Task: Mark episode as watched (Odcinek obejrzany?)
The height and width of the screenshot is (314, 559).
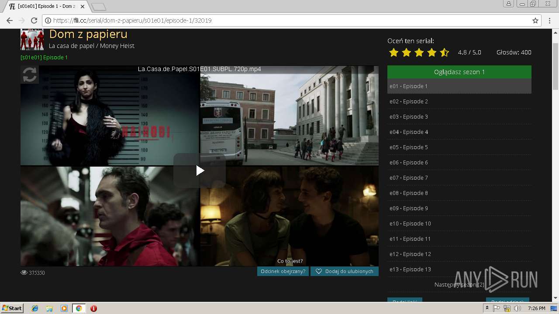Action: pos(283,271)
